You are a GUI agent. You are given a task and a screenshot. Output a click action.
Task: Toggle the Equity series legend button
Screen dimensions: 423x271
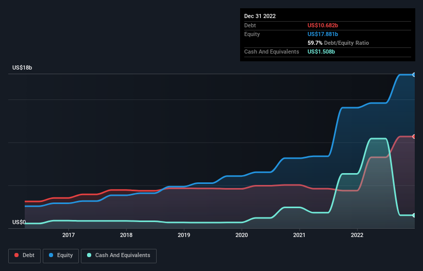pos(61,256)
